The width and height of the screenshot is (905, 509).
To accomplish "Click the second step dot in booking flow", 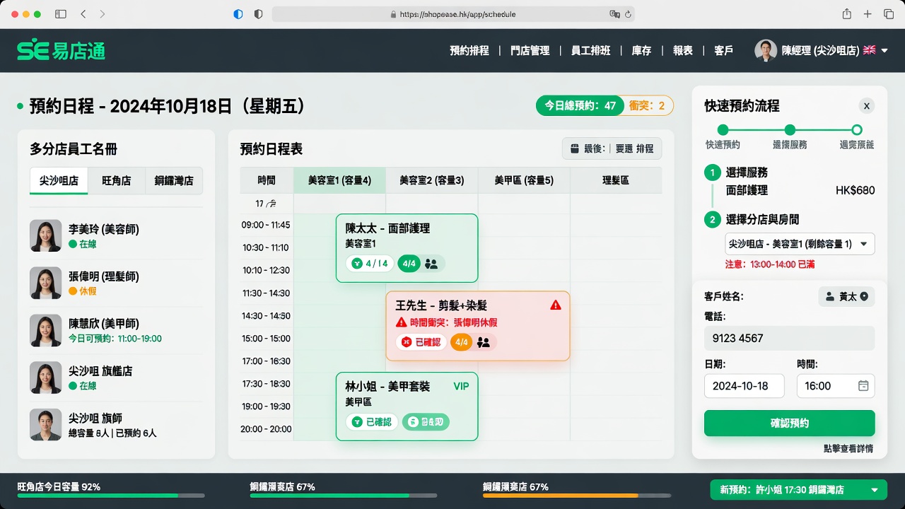I will pyautogui.click(x=790, y=130).
